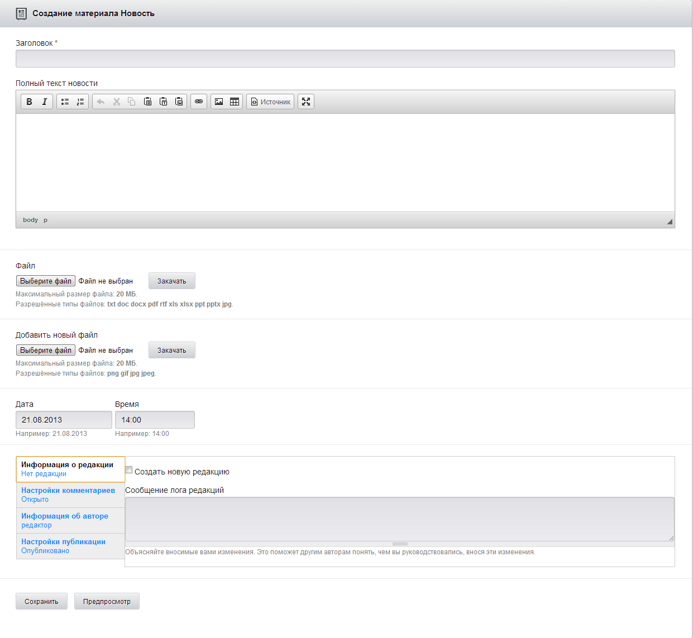693x638 pixels.
Task: Click the Заголовок title input field
Action: [345, 59]
